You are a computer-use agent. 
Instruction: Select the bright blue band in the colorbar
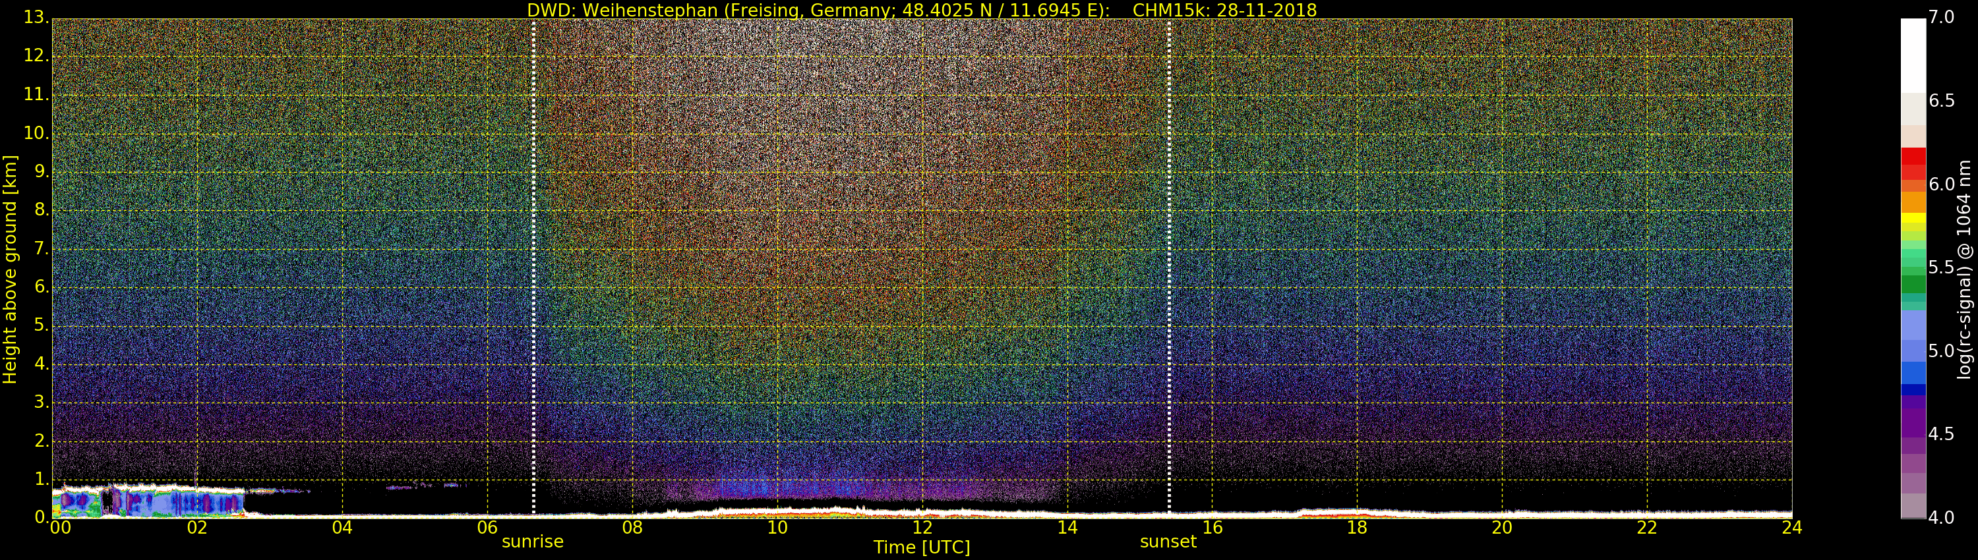1913,372
